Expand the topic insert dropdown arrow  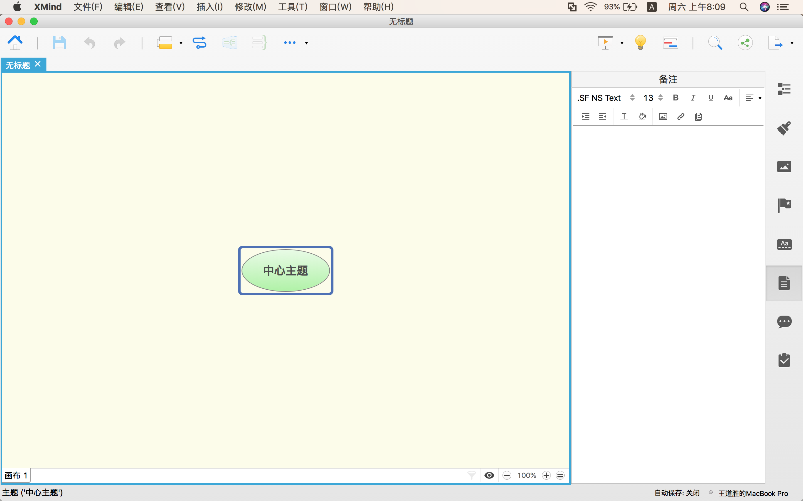(x=181, y=43)
